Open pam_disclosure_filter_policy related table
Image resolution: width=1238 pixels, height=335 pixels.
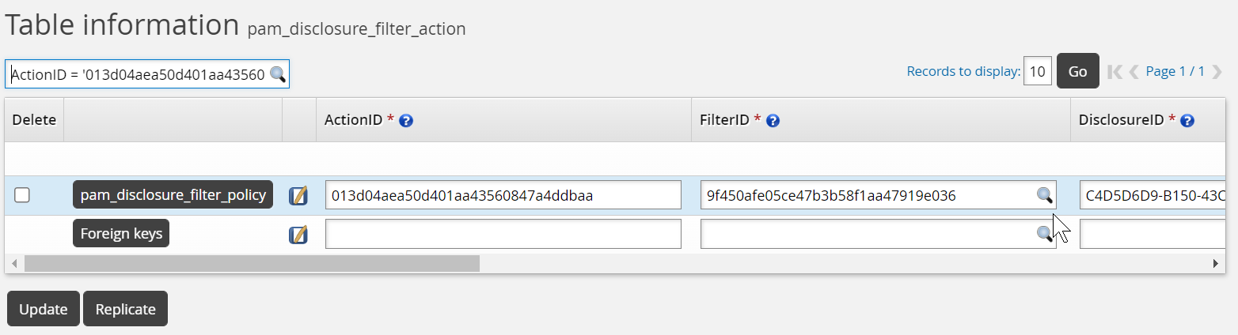point(173,195)
